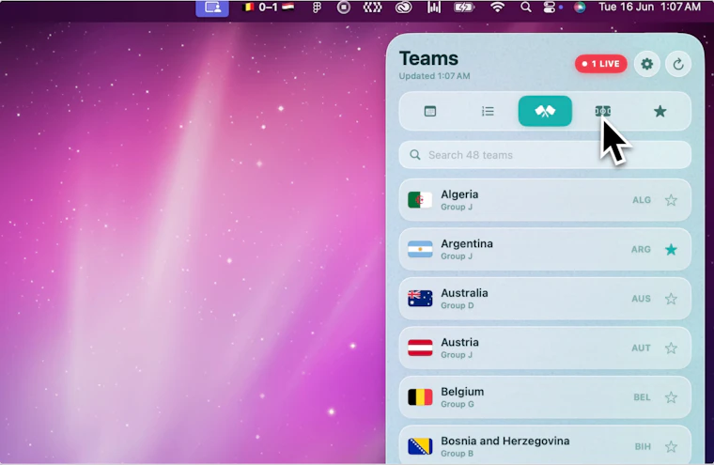The width and height of the screenshot is (714, 465).
Task: Click the Updated 1:07 AM text
Action: click(434, 76)
